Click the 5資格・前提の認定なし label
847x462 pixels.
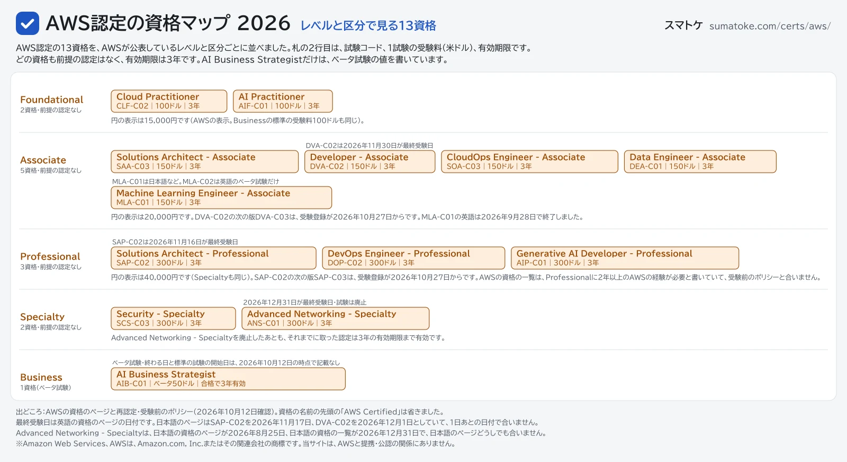51,171
